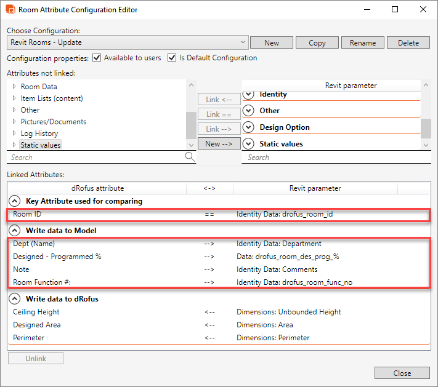Expand the Static values Revit parameter group
This screenshot has height=387, width=438.
click(248, 144)
